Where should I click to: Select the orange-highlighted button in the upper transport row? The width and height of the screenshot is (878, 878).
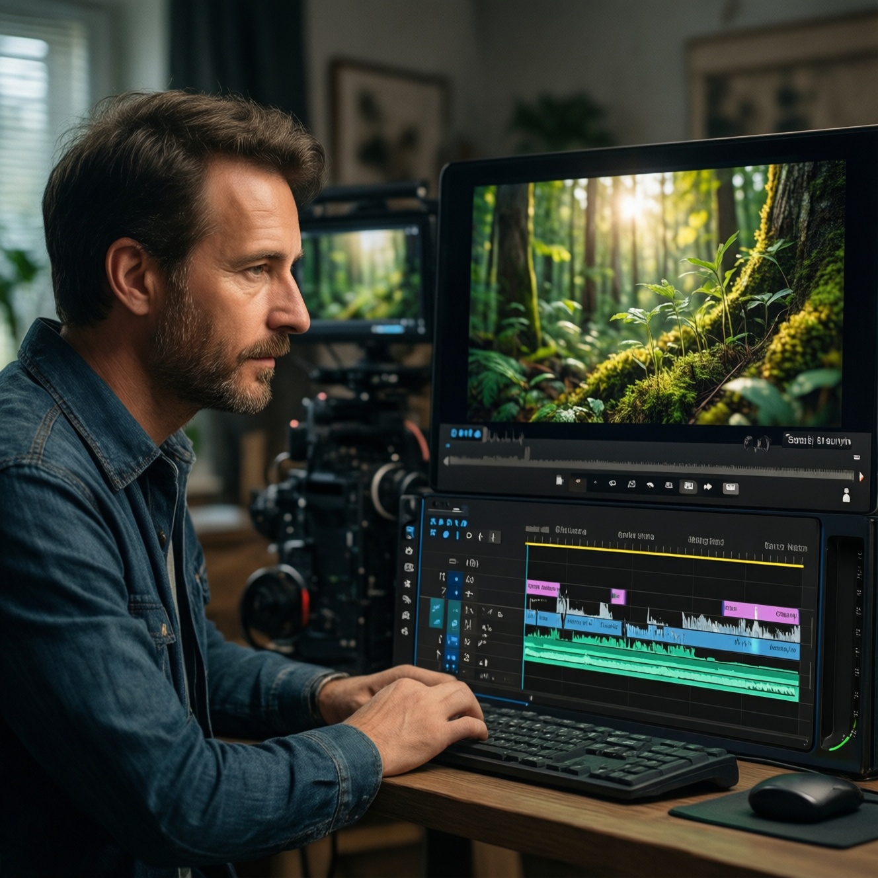(578, 483)
